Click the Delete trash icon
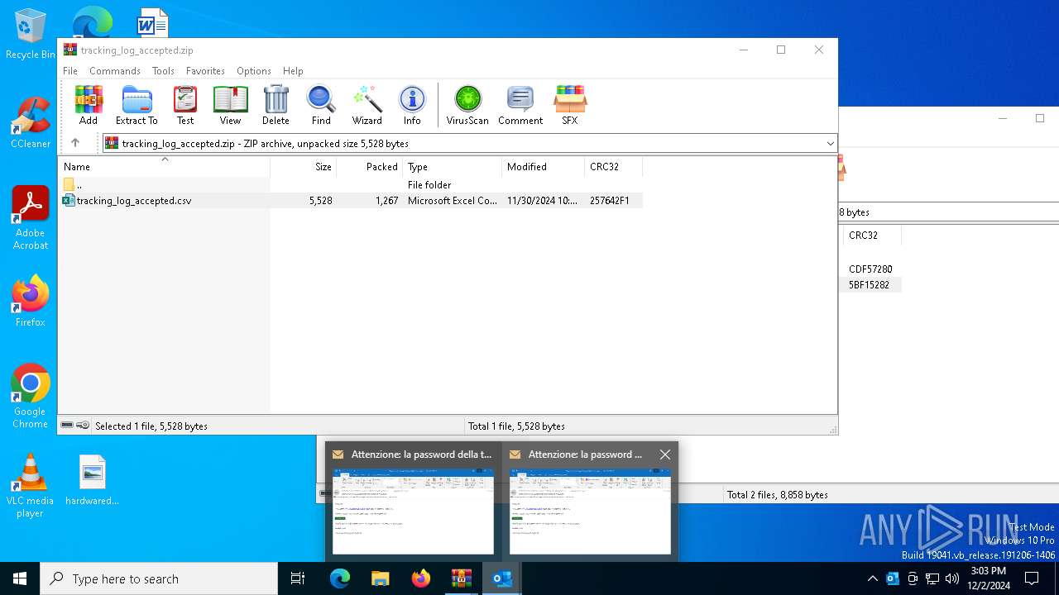Image resolution: width=1059 pixels, height=595 pixels. coord(276,105)
